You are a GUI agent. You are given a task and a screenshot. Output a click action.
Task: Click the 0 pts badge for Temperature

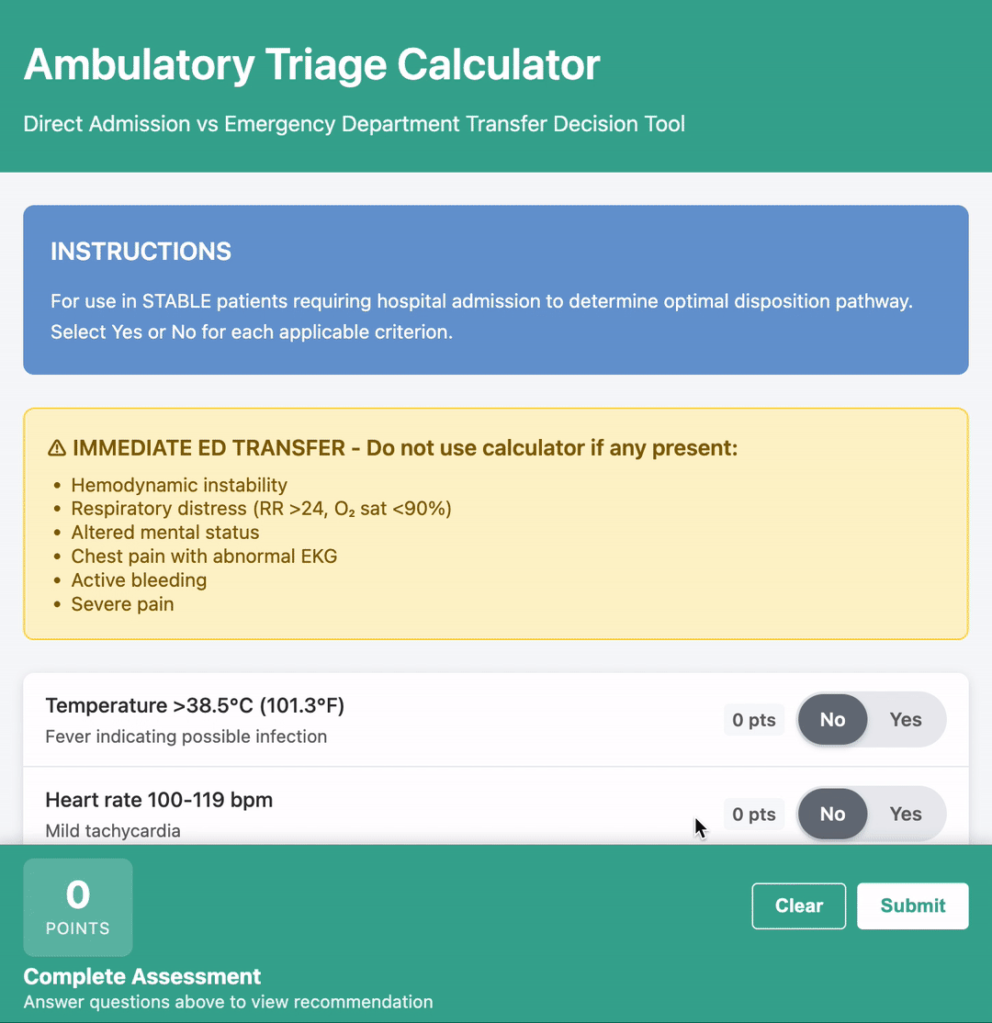(754, 720)
